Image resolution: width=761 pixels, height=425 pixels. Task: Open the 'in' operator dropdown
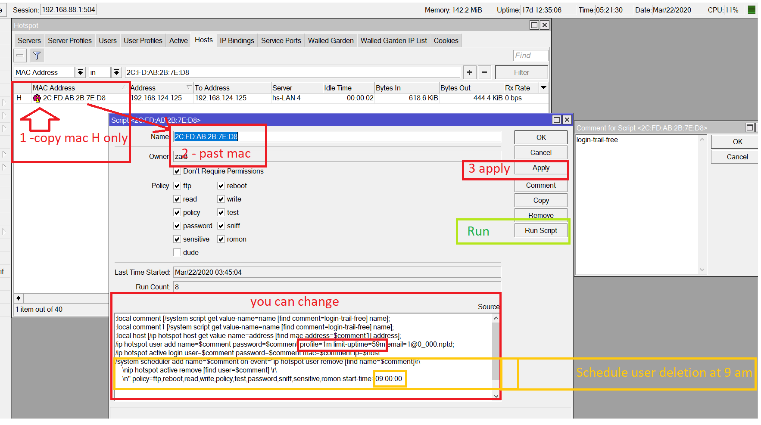coord(116,72)
